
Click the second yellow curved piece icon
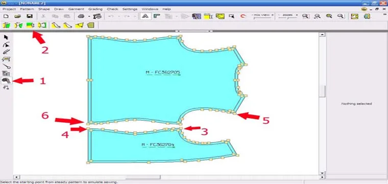[x=67, y=25]
